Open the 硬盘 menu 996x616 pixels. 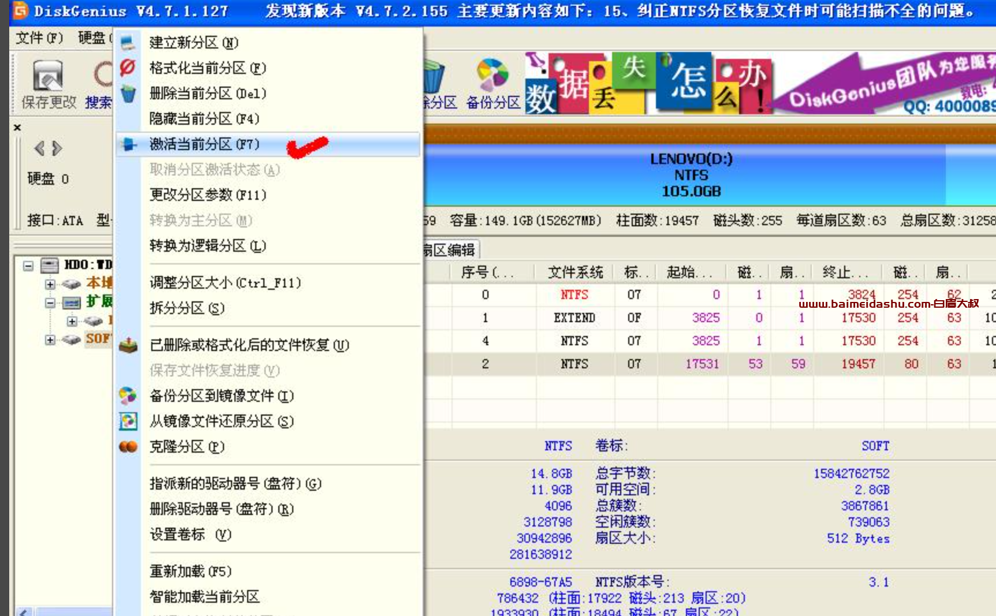94,38
